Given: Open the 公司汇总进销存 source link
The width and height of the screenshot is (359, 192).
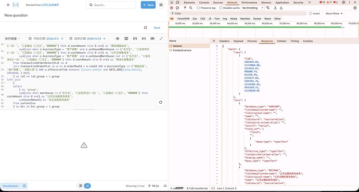Looking at the screenshot, I should coord(50,5).
